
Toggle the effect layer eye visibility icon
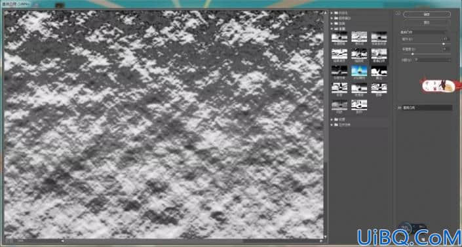(x=400, y=108)
